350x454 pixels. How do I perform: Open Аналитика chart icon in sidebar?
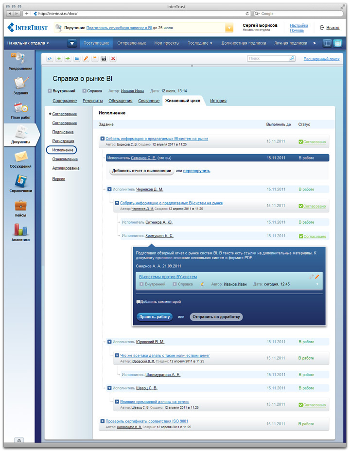point(20,231)
